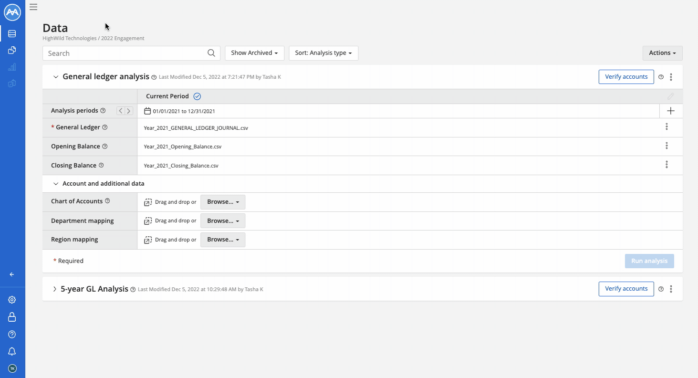Click the Region mapping row label

tap(74, 240)
